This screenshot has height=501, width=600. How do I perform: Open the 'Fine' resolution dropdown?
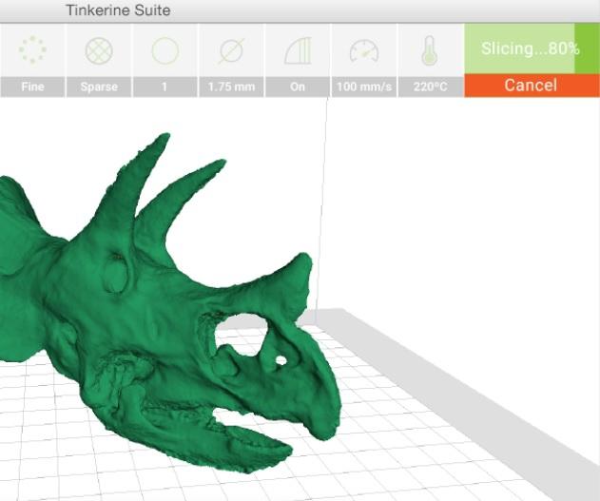pos(32,87)
